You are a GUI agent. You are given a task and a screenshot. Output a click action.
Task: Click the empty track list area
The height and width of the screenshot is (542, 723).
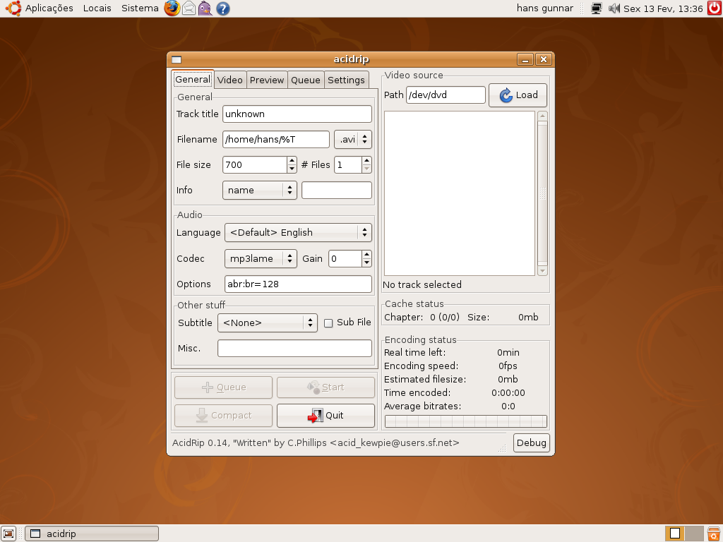point(459,193)
